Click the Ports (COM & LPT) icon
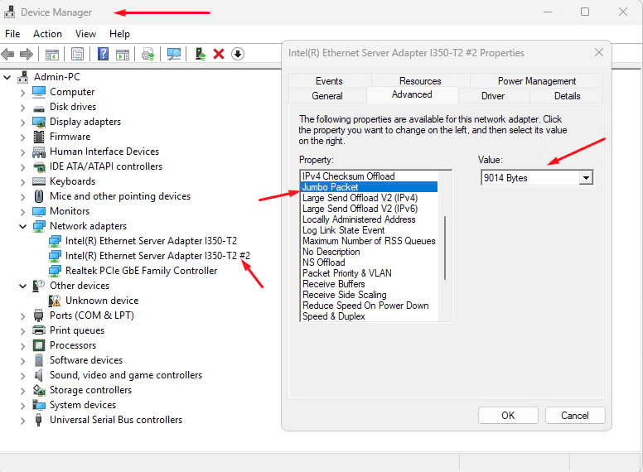The image size is (643, 472). coord(39,315)
